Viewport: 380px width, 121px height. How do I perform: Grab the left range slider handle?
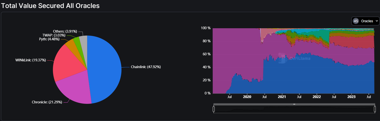coord(214,109)
